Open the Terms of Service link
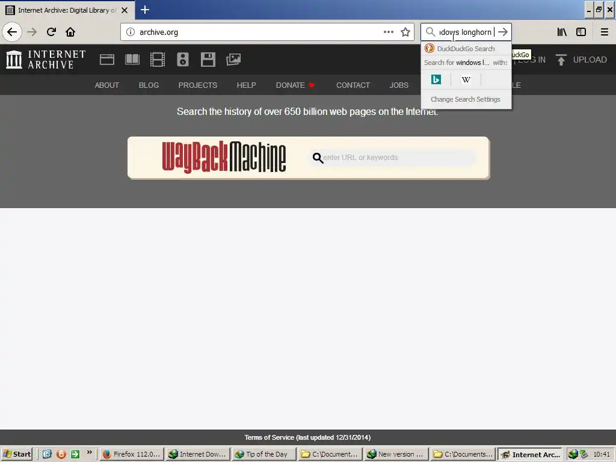616x462 pixels. pyautogui.click(x=307, y=437)
